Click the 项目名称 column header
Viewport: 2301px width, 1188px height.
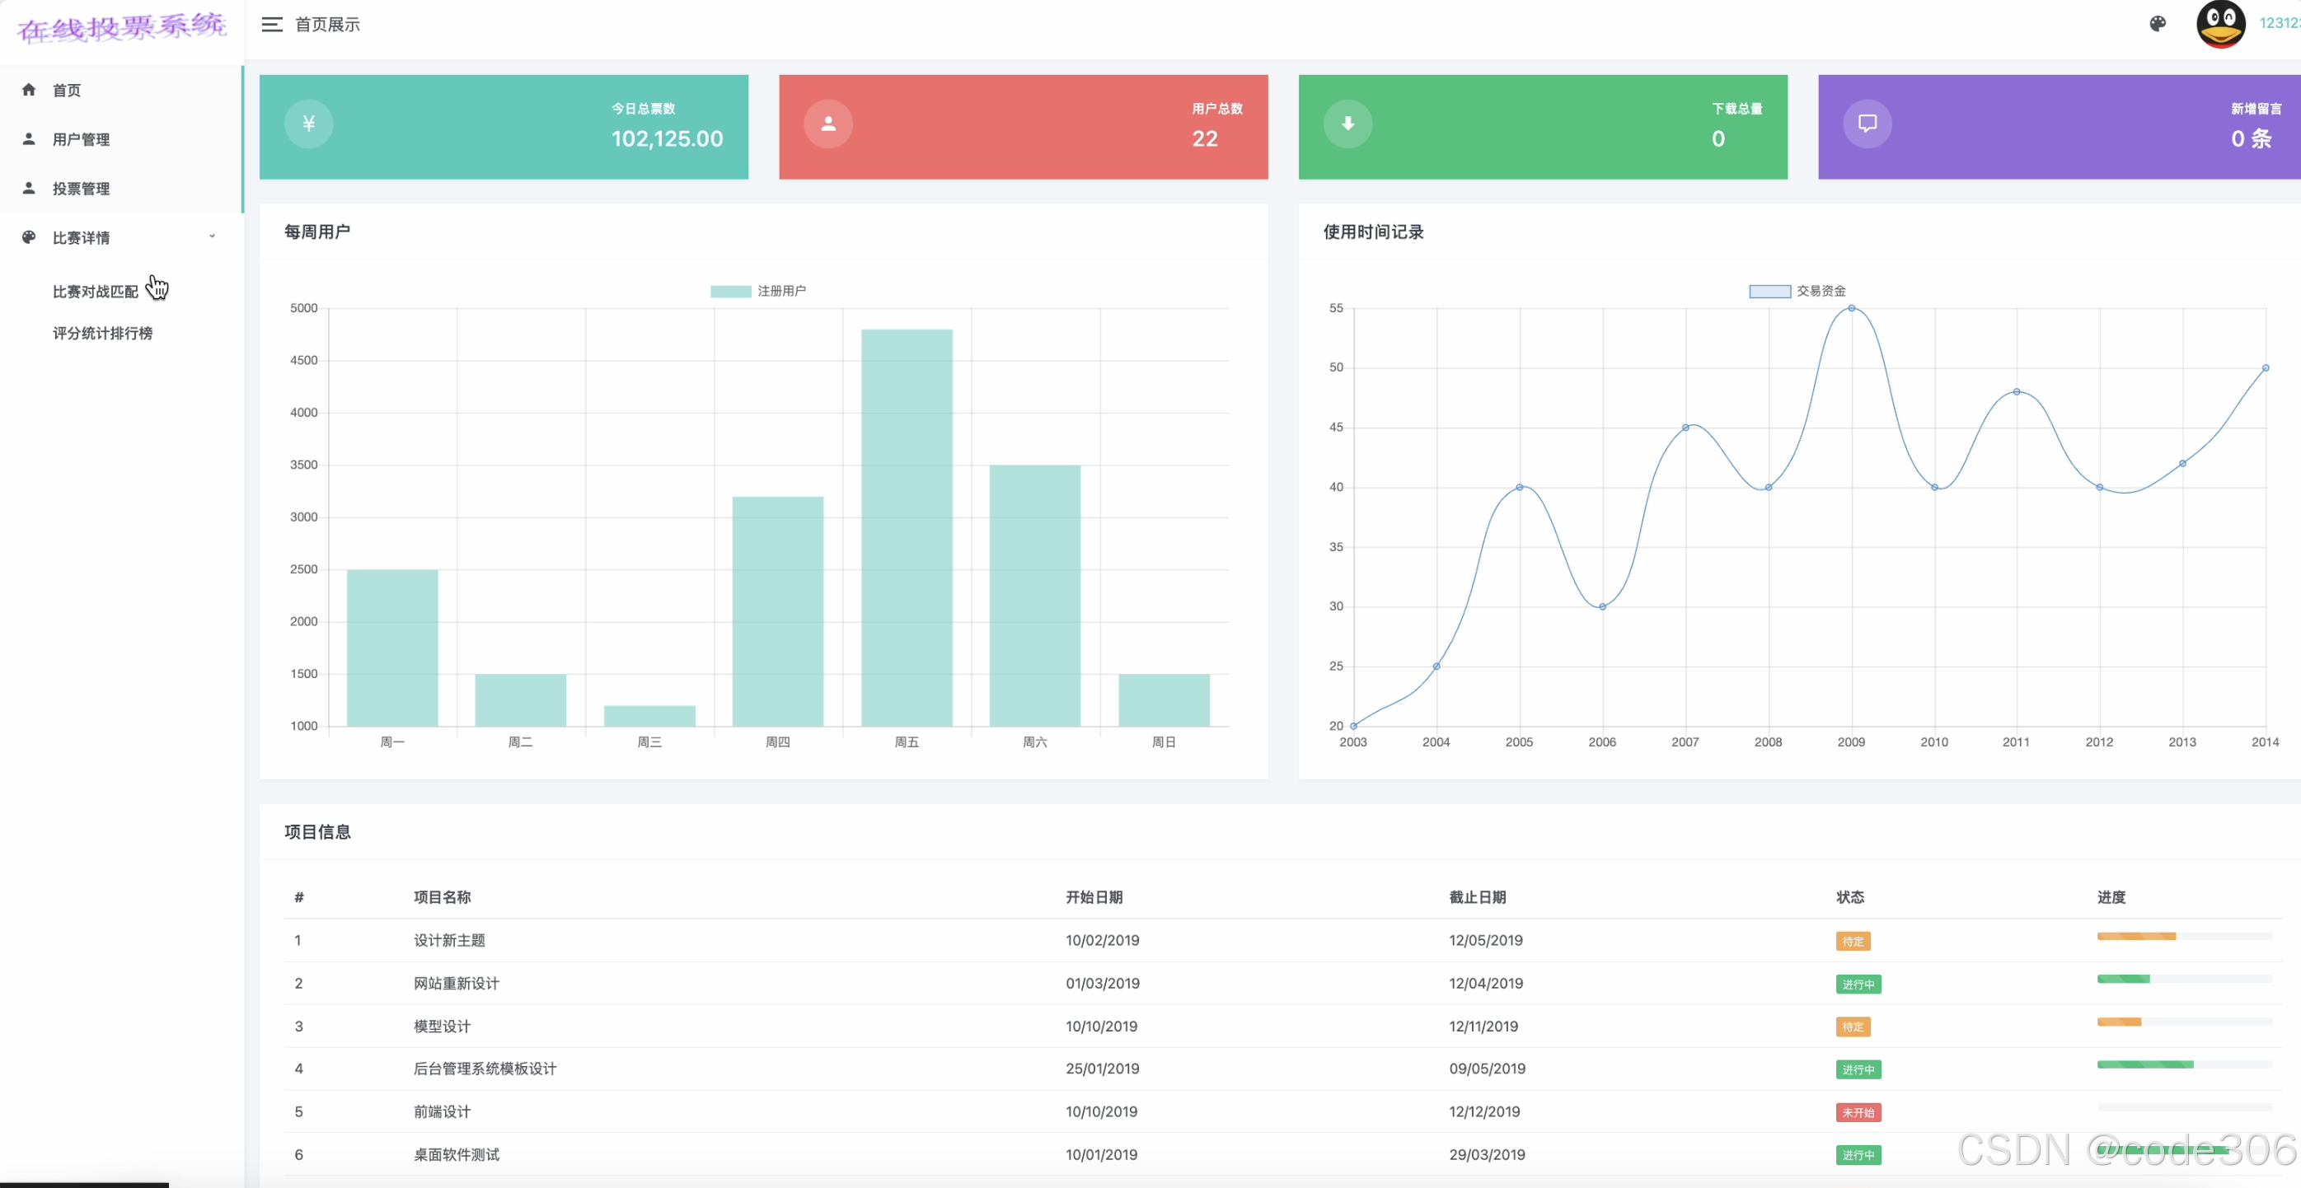(443, 897)
